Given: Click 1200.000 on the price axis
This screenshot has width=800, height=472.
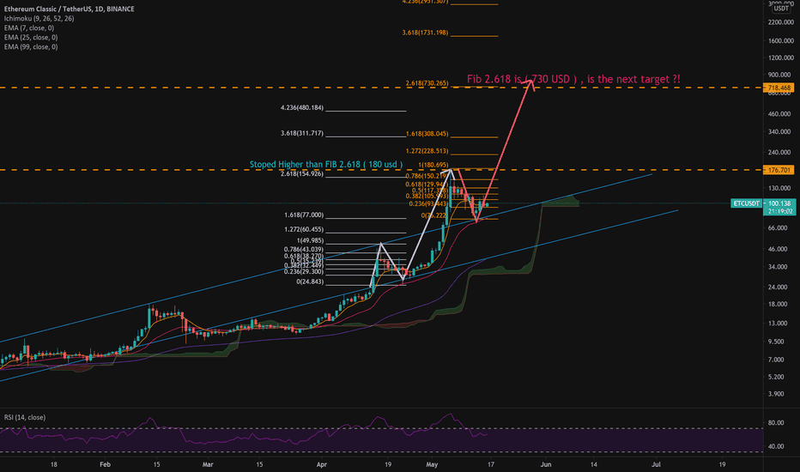Looking at the screenshot, I should [x=780, y=57].
